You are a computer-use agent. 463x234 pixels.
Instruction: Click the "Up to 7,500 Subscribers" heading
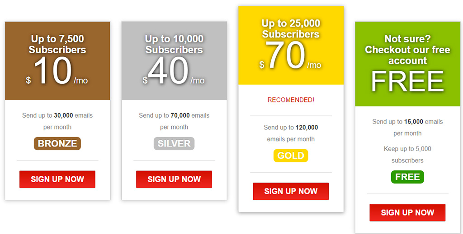point(57,44)
